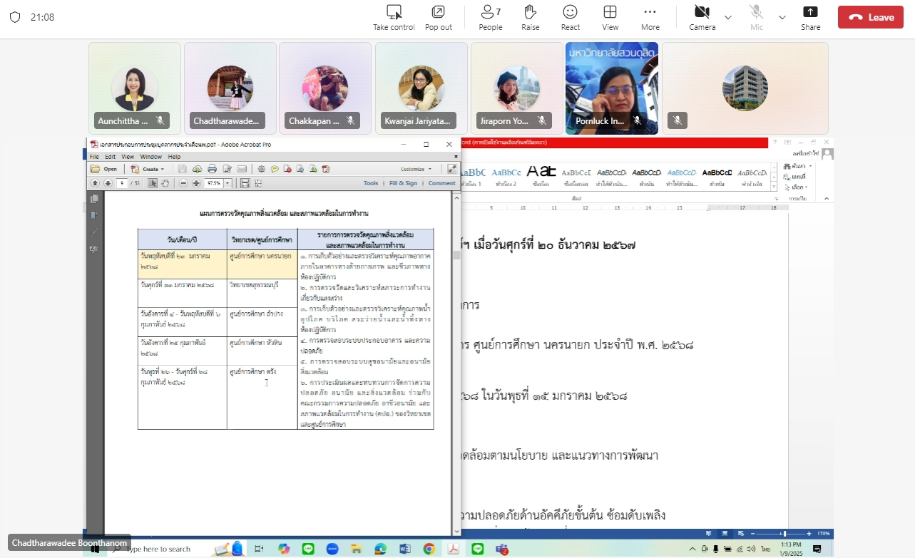
Task: Show hidden system tray icons
Action: click(x=692, y=549)
